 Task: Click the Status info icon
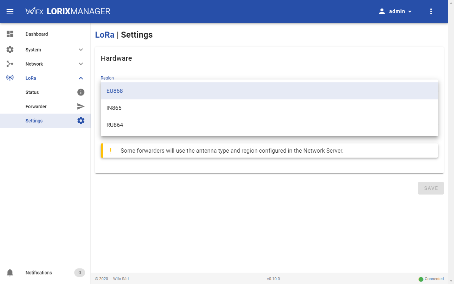click(x=81, y=92)
